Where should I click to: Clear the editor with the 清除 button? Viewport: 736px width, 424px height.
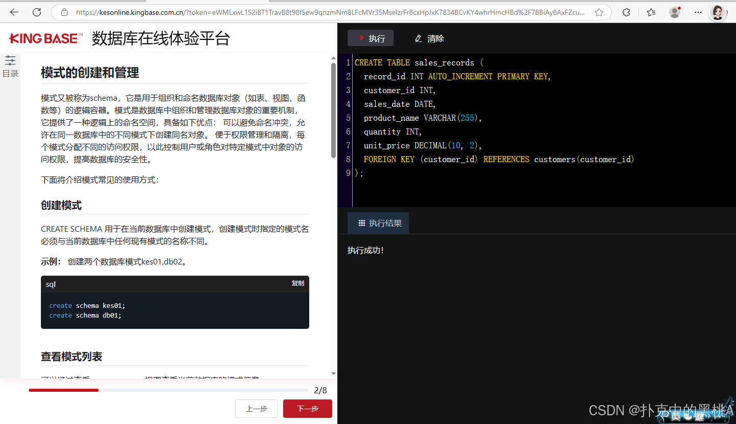[x=429, y=38]
